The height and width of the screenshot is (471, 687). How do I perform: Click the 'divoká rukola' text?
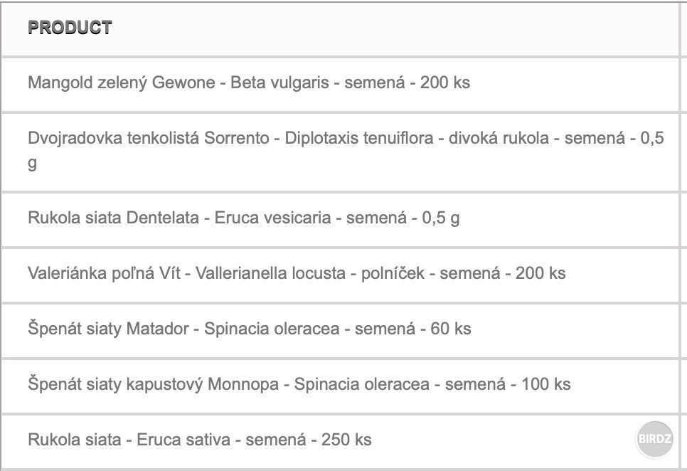pyautogui.click(x=499, y=138)
